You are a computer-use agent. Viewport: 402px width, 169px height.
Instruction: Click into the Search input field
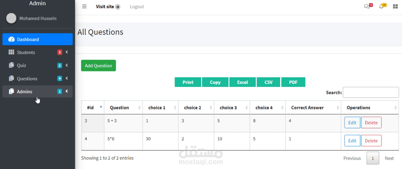coord(370,92)
